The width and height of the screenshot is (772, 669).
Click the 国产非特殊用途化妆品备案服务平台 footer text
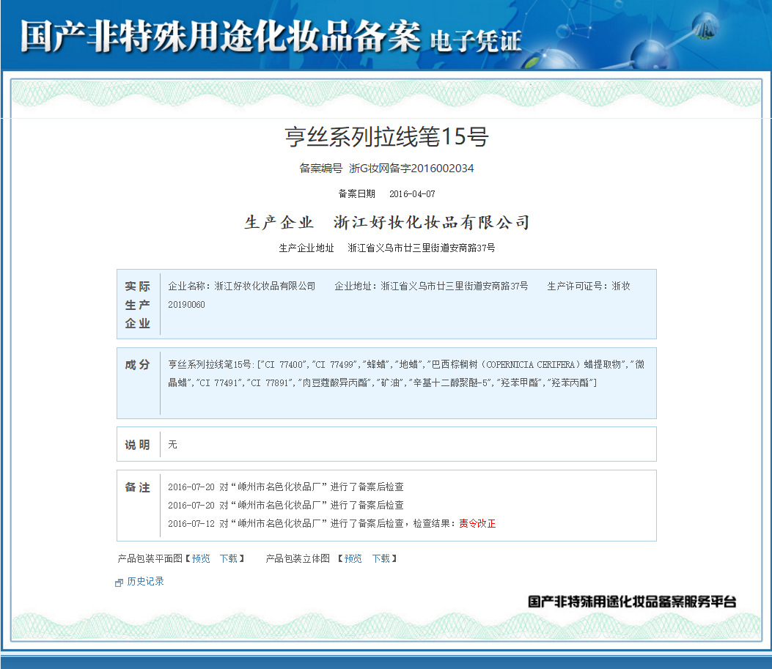632,602
